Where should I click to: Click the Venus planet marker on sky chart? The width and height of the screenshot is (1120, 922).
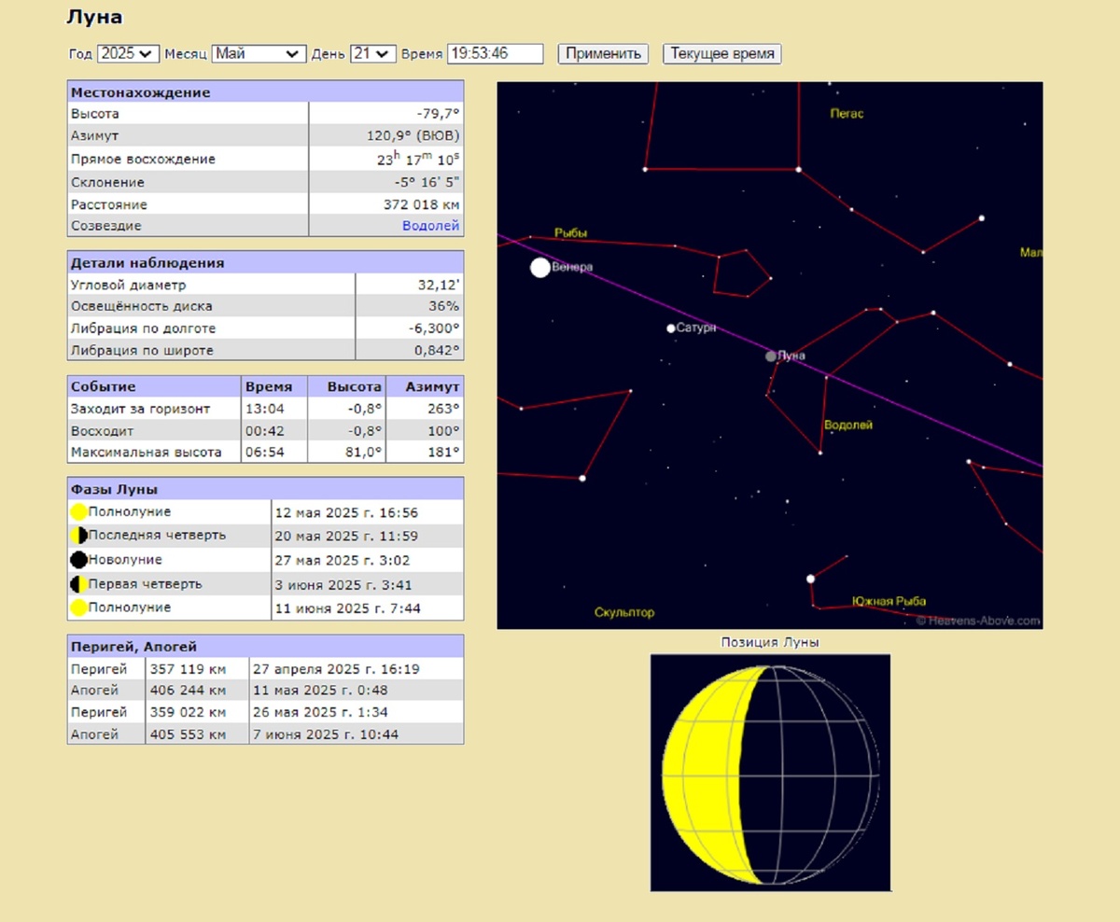(540, 268)
